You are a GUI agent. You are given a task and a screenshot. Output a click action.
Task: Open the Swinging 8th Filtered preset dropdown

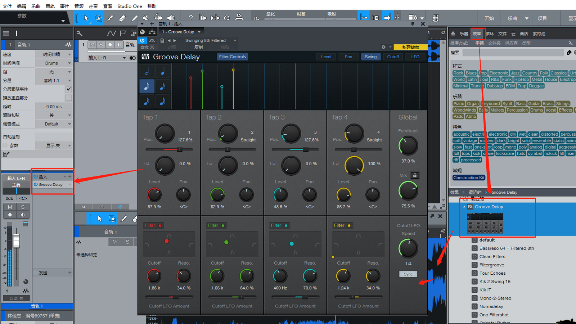click(x=235, y=41)
